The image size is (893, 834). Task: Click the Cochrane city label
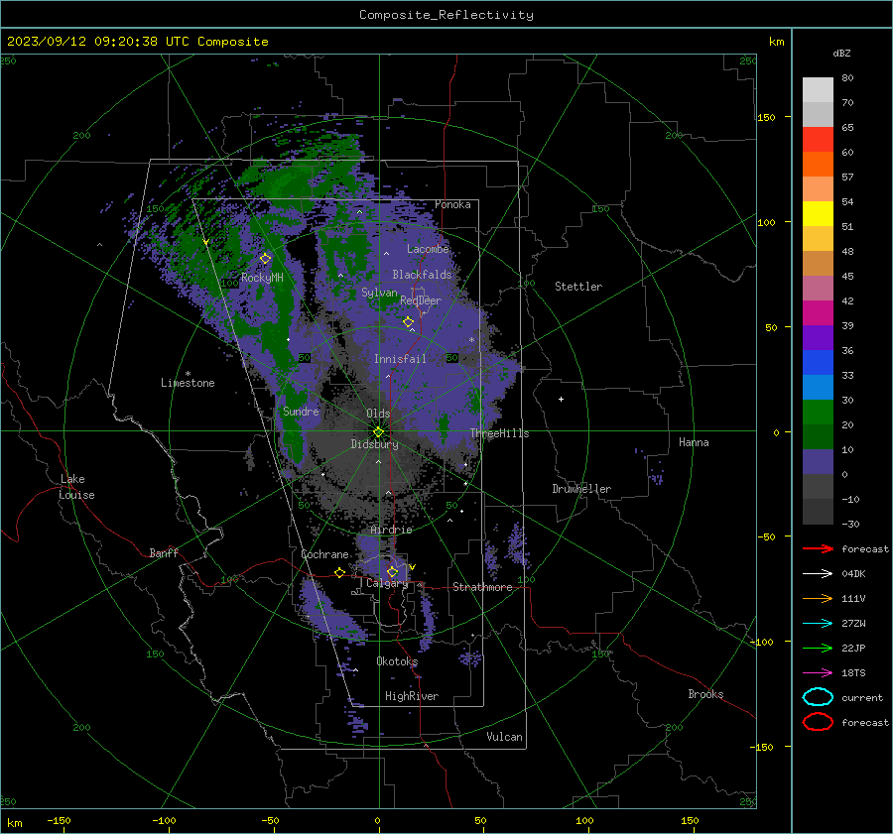pos(324,554)
